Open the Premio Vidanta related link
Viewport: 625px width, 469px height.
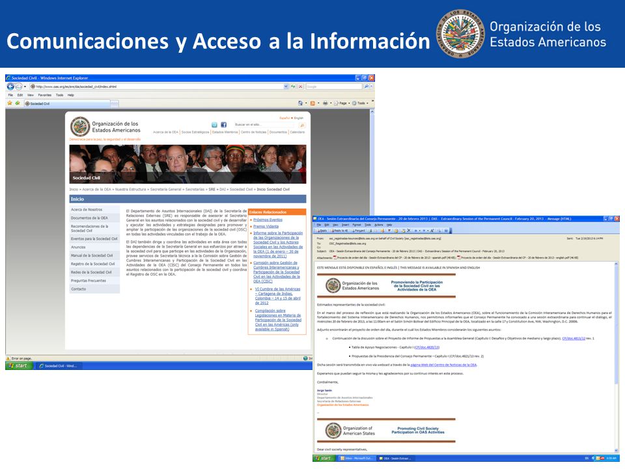266,227
